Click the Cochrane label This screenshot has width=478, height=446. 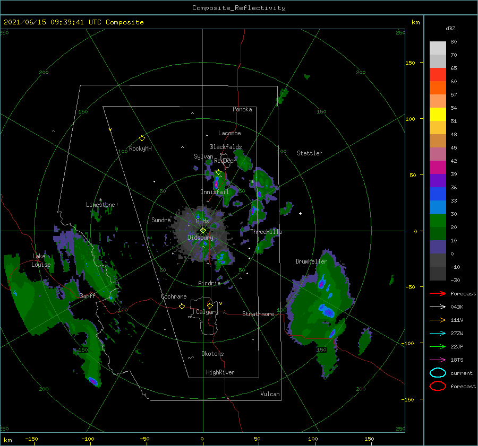coord(174,296)
